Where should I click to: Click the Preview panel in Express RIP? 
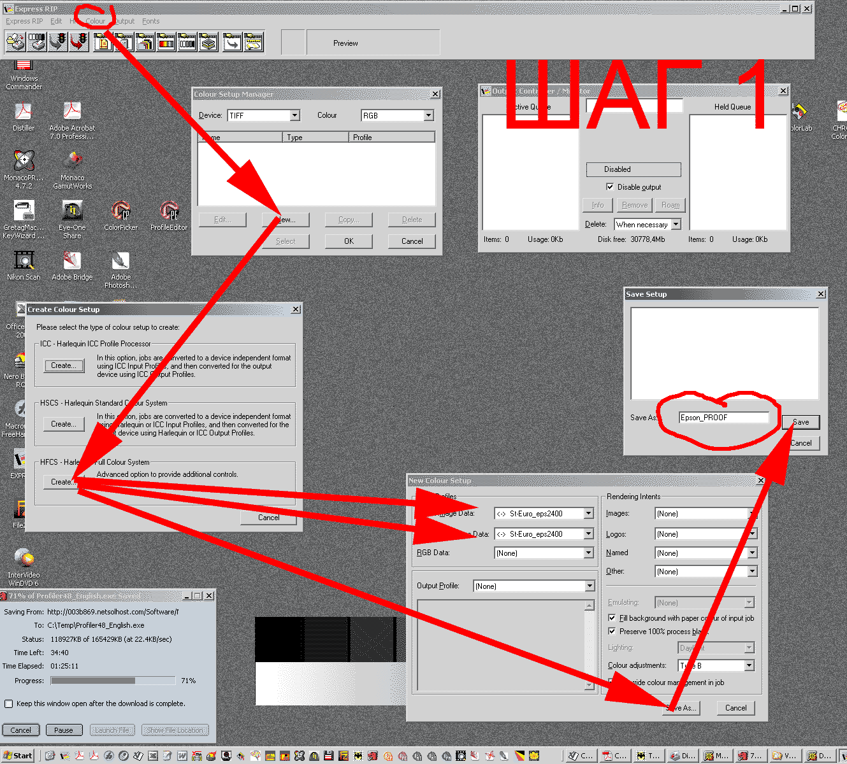tap(373, 43)
